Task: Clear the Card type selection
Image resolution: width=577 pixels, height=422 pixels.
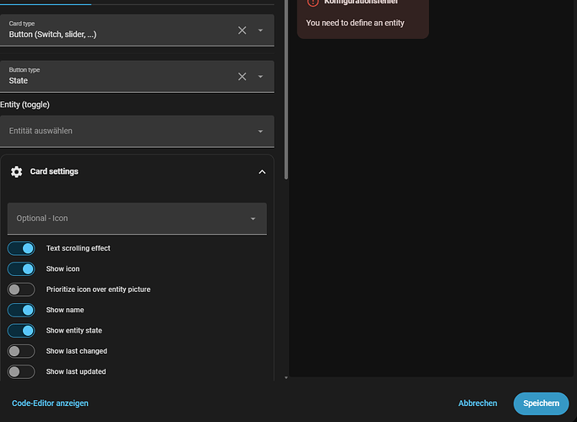Action: (x=242, y=30)
